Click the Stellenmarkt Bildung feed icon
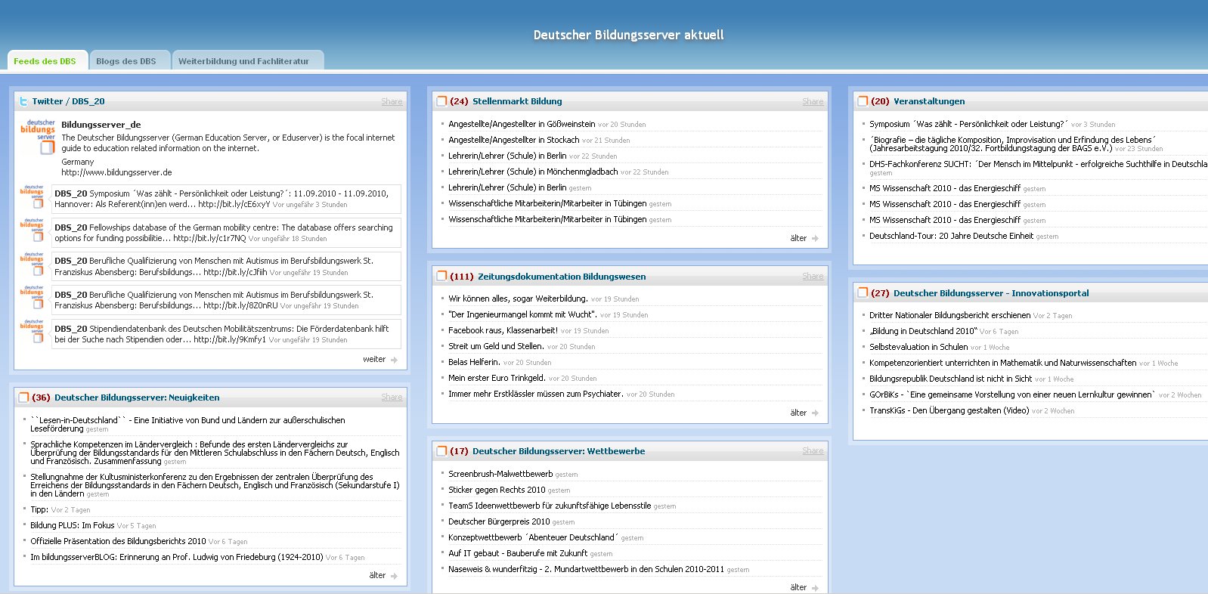Screen dimensions: 1208x594 (441, 101)
